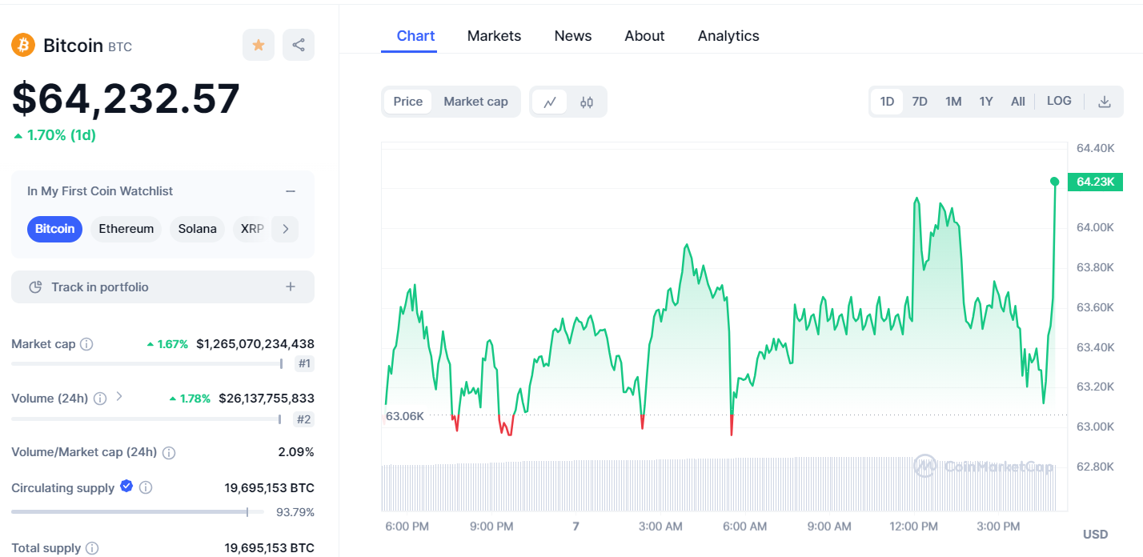Click the circulating supply progress bar
Image resolution: width=1143 pixels, height=557 pixels.
(x=138, y=512)
